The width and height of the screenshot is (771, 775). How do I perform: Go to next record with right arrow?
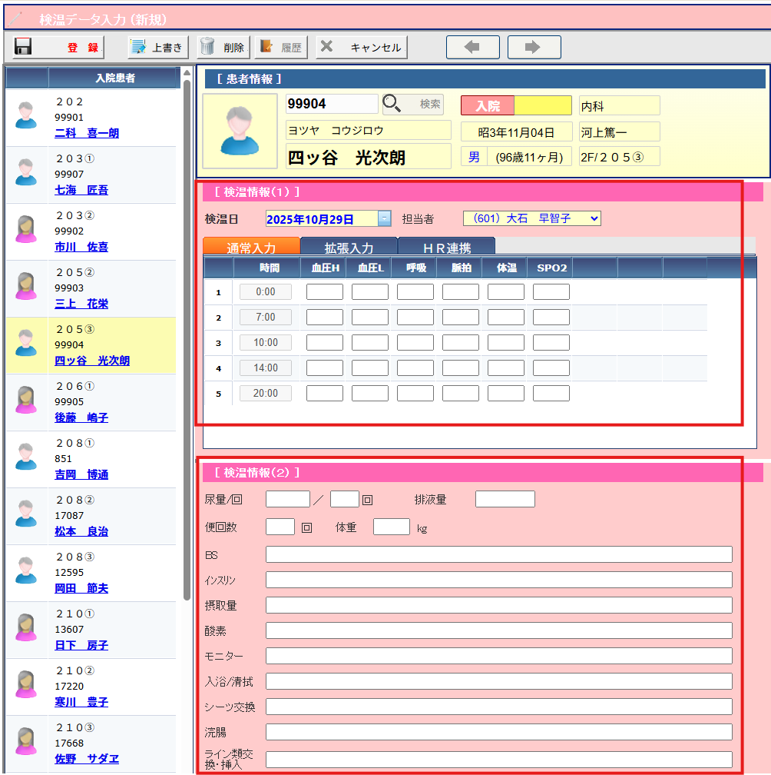pyautogui.click(x=534, y=47)
